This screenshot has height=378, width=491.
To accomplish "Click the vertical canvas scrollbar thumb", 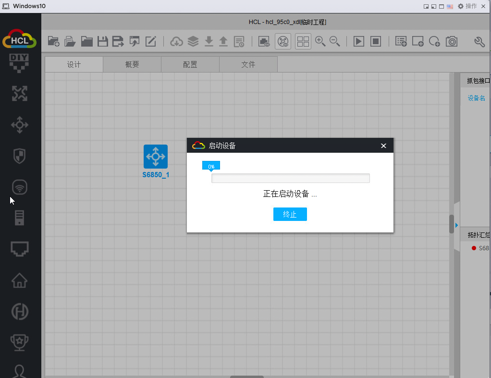I will pos(452,224).
